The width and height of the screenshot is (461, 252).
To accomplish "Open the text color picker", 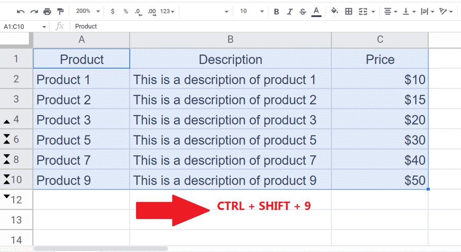I will point(316,12).
